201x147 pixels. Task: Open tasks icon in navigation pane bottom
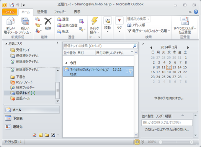coord(34,135)
